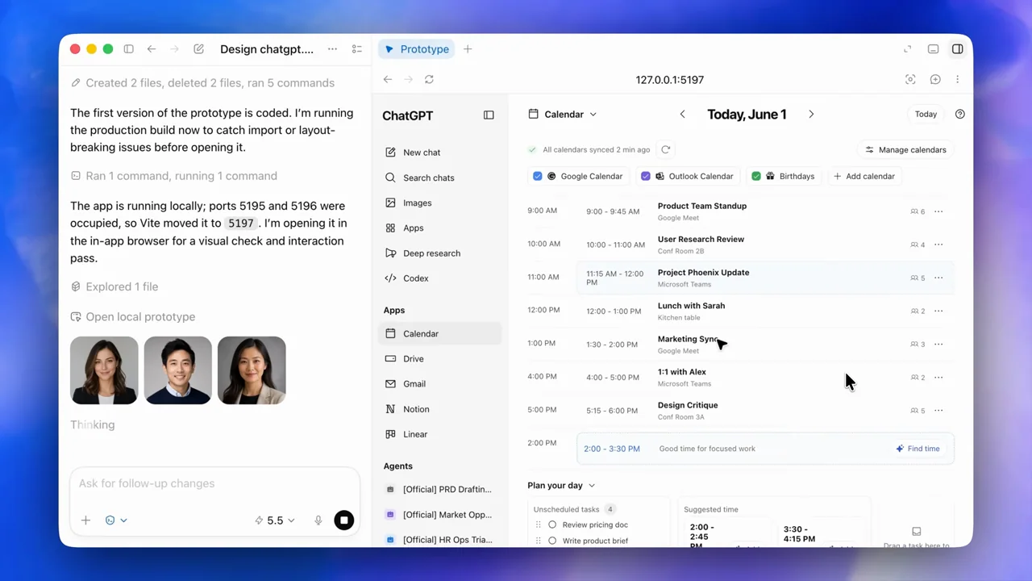
Task: Open the [Official] Market Opp agent
Action: click(x=439, y=515)
